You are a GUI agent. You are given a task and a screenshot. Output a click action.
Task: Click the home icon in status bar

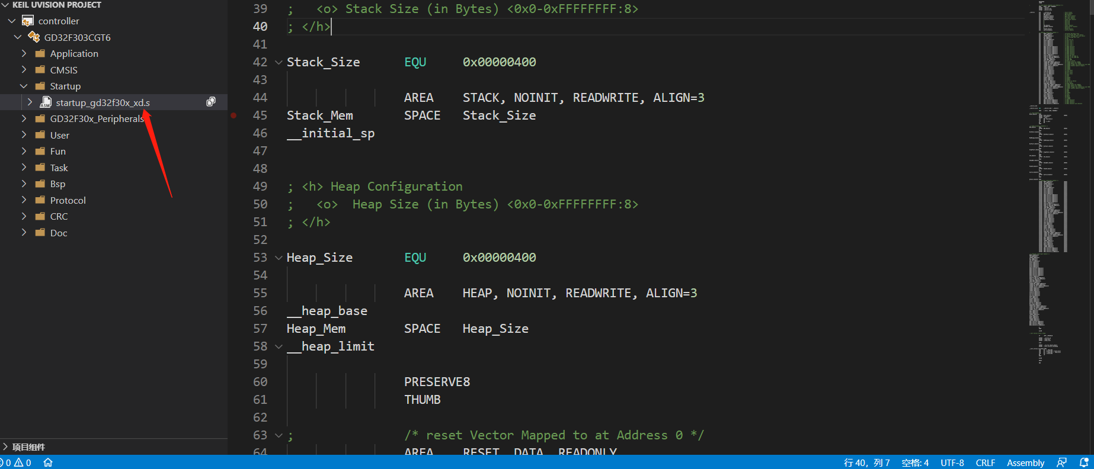click(48, 462)
